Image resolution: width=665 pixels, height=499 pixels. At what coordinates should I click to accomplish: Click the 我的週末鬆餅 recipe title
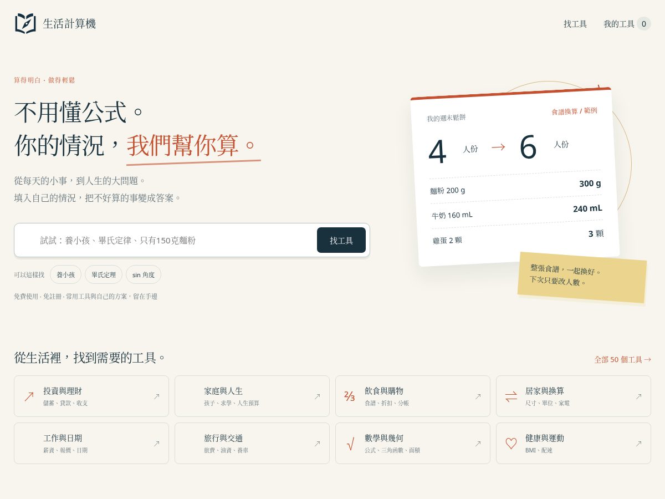446,118
